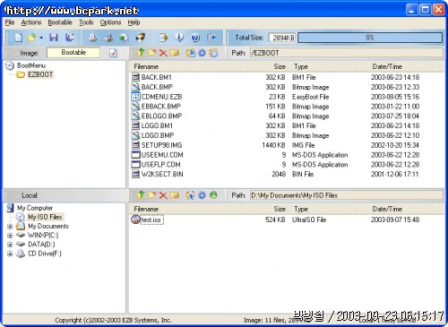The width and height of the screenshot is (448, 327).
Task: Expand the CD Drive(F:) node
Action: click(10, 254)
